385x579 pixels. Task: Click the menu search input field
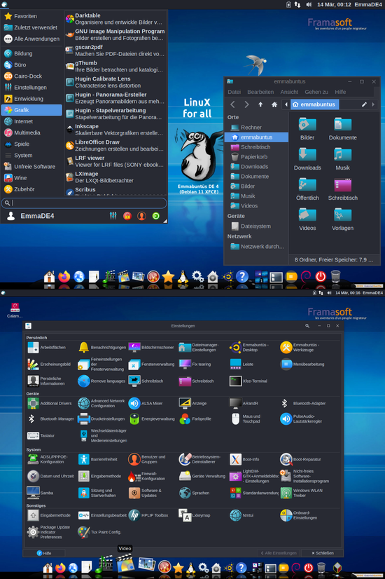click(84, 203)
